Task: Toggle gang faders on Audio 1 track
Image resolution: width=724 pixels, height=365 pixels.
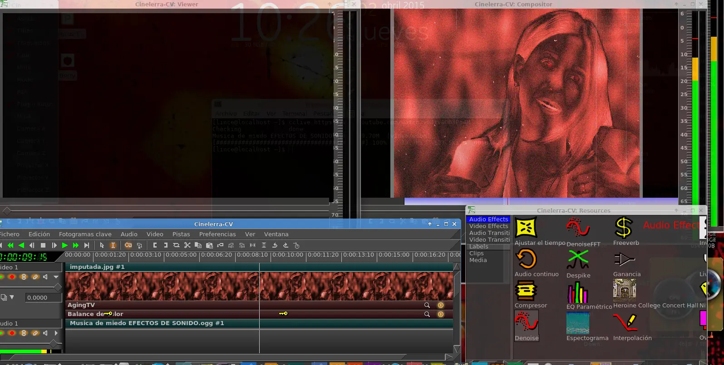Action: pos(24,333)
